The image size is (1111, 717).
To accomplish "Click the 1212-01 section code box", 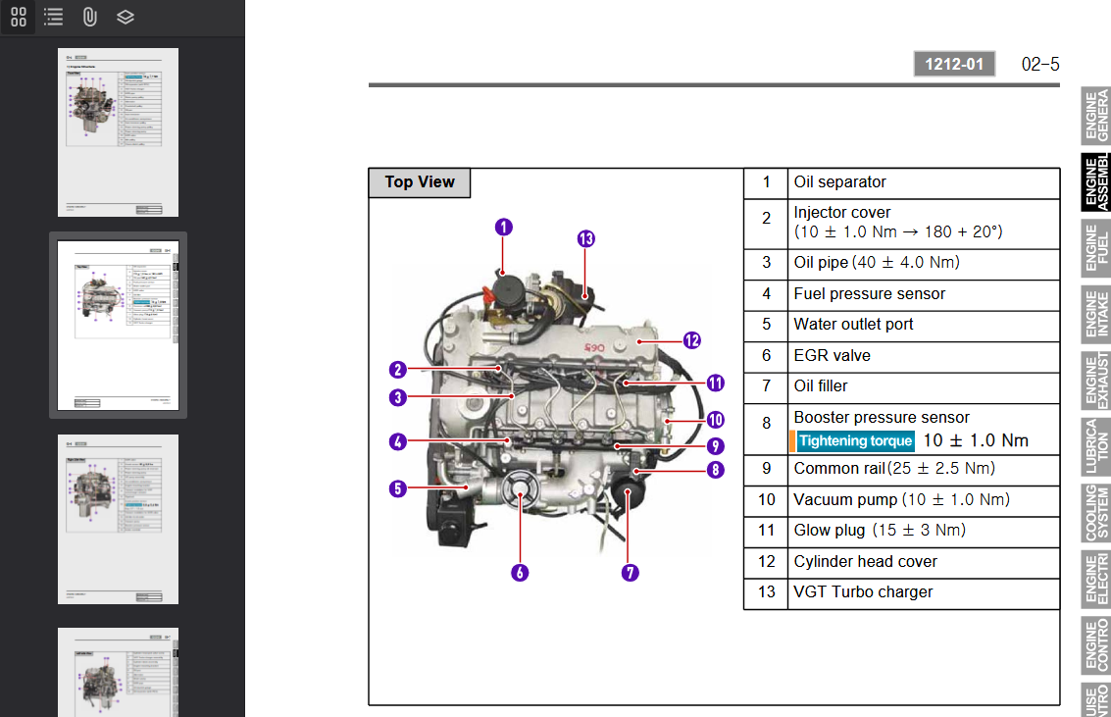I will coord(954,64).
